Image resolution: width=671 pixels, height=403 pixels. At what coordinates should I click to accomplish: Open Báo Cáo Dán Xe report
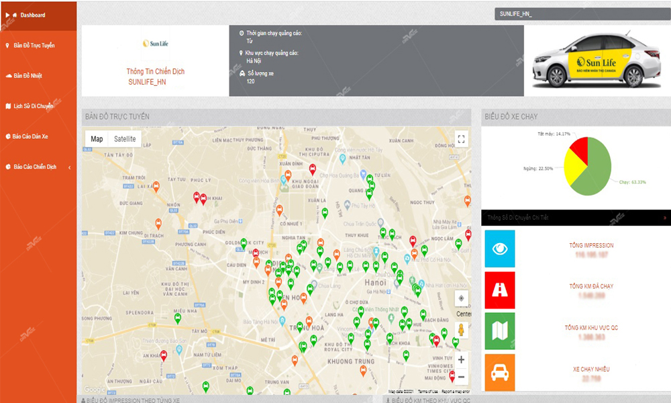click(30, 136)
